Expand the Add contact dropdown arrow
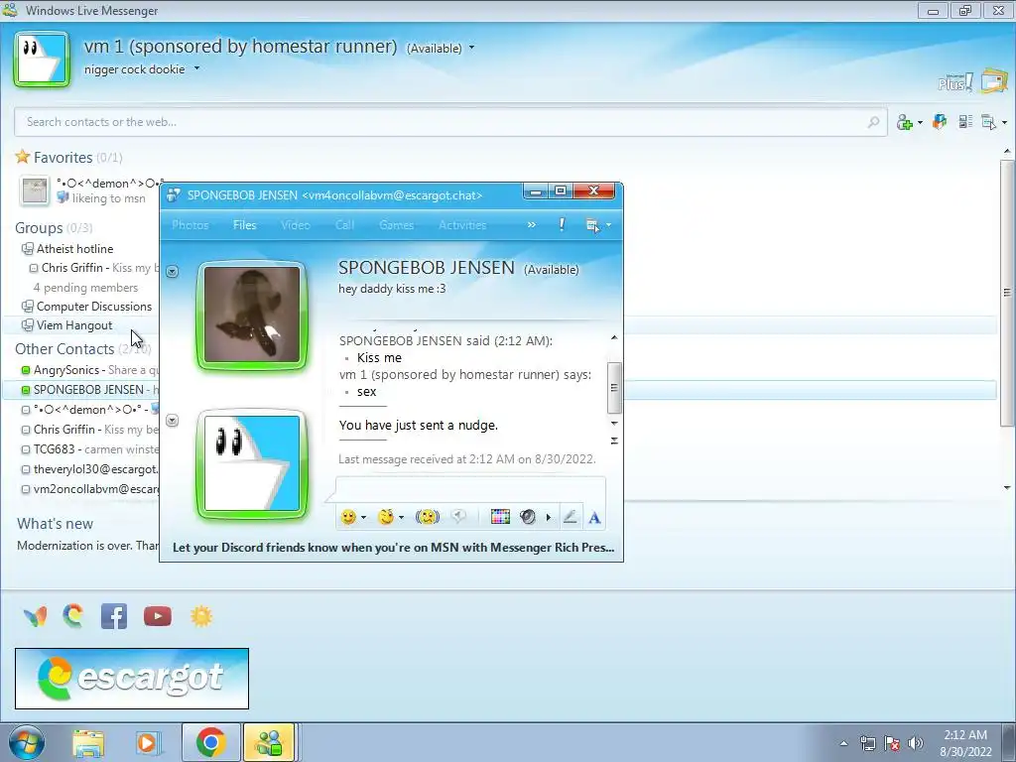This screenshot has height=762, width=1016. [920, 122]
